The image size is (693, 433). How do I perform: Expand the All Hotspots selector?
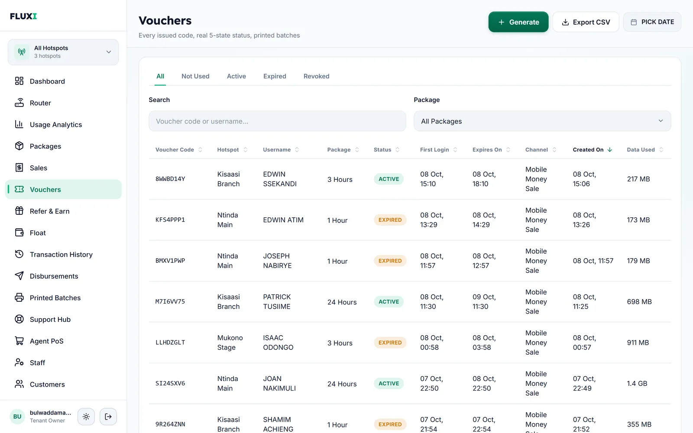(63, 52)
